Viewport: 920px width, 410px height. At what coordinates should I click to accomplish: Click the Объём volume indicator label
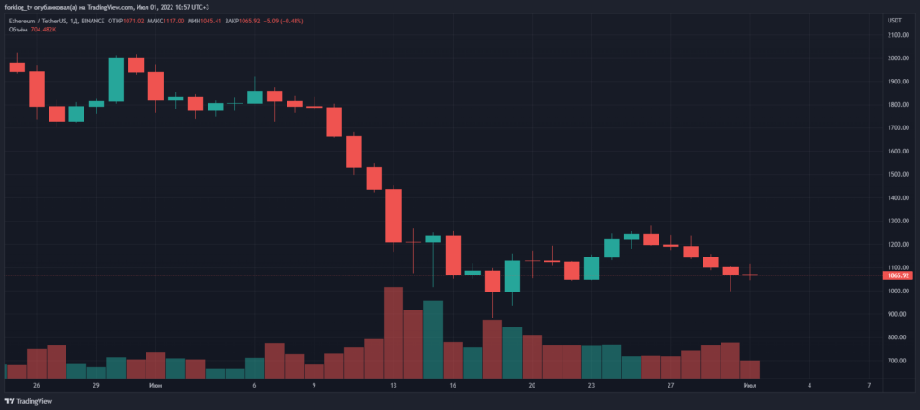(18, 29)
